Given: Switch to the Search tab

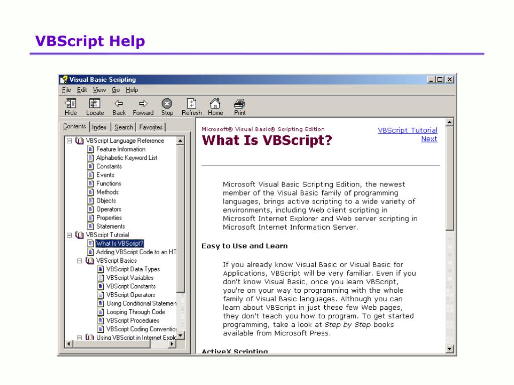Looking at the screenshot, I should (124, 127).
